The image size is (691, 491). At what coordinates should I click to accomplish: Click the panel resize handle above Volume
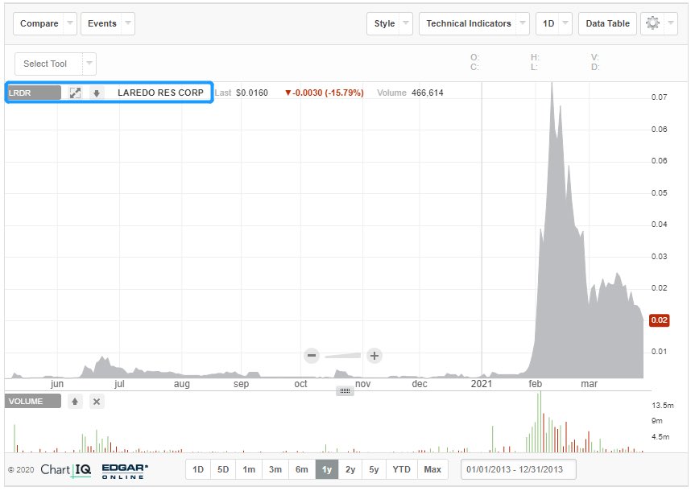tap(345, 390)
